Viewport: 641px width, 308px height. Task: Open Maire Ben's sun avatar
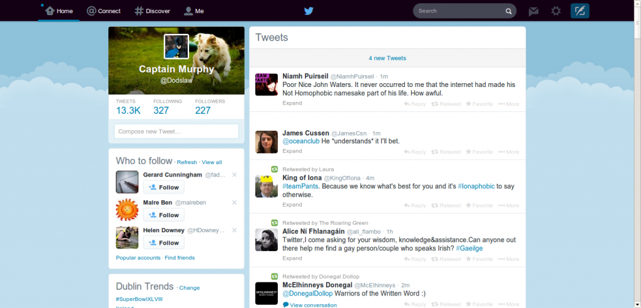127,210
